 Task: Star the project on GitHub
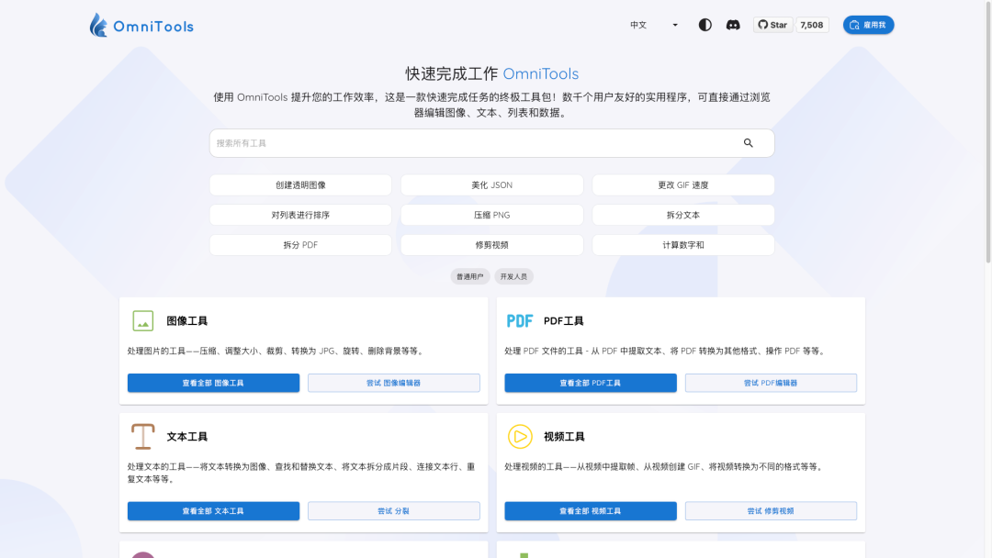click(772, 25)
